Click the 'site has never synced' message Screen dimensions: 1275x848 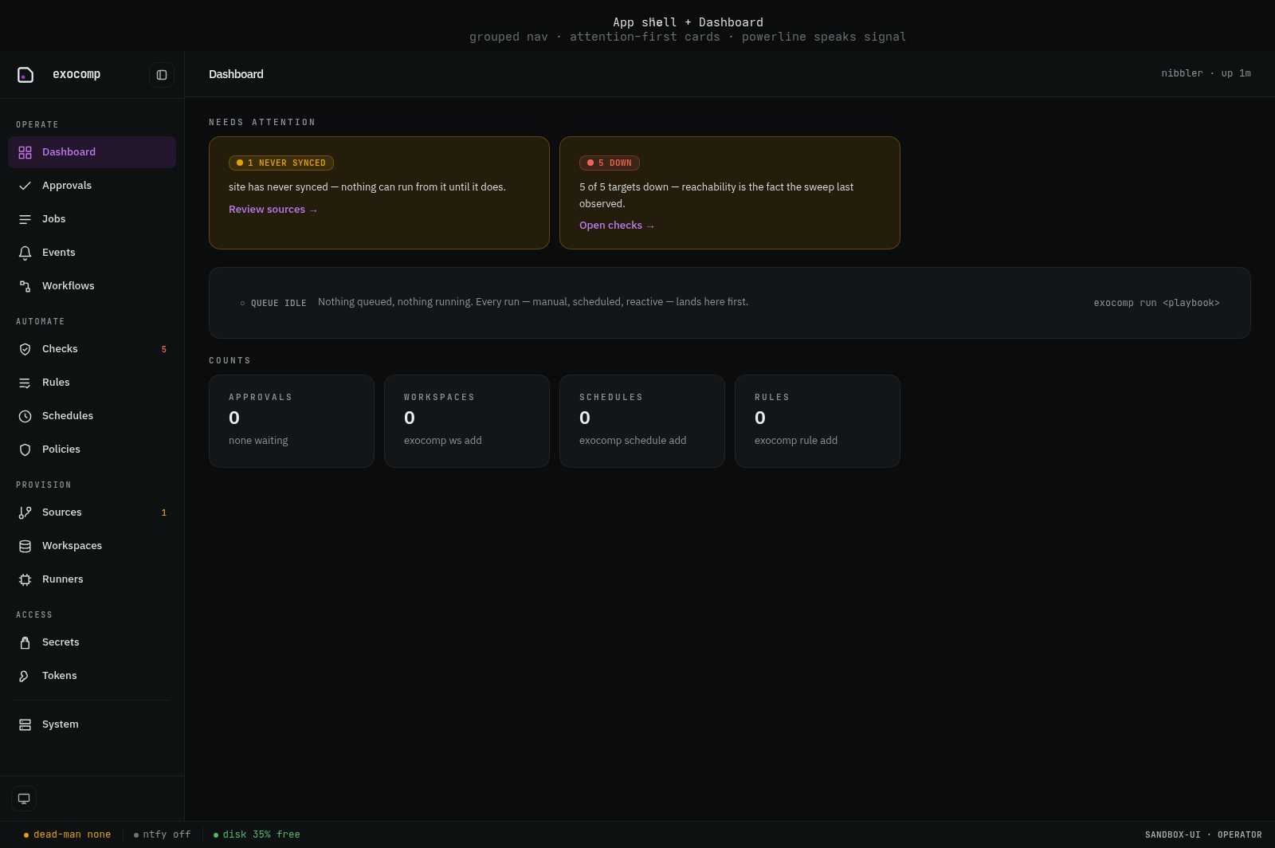point(367,187)
